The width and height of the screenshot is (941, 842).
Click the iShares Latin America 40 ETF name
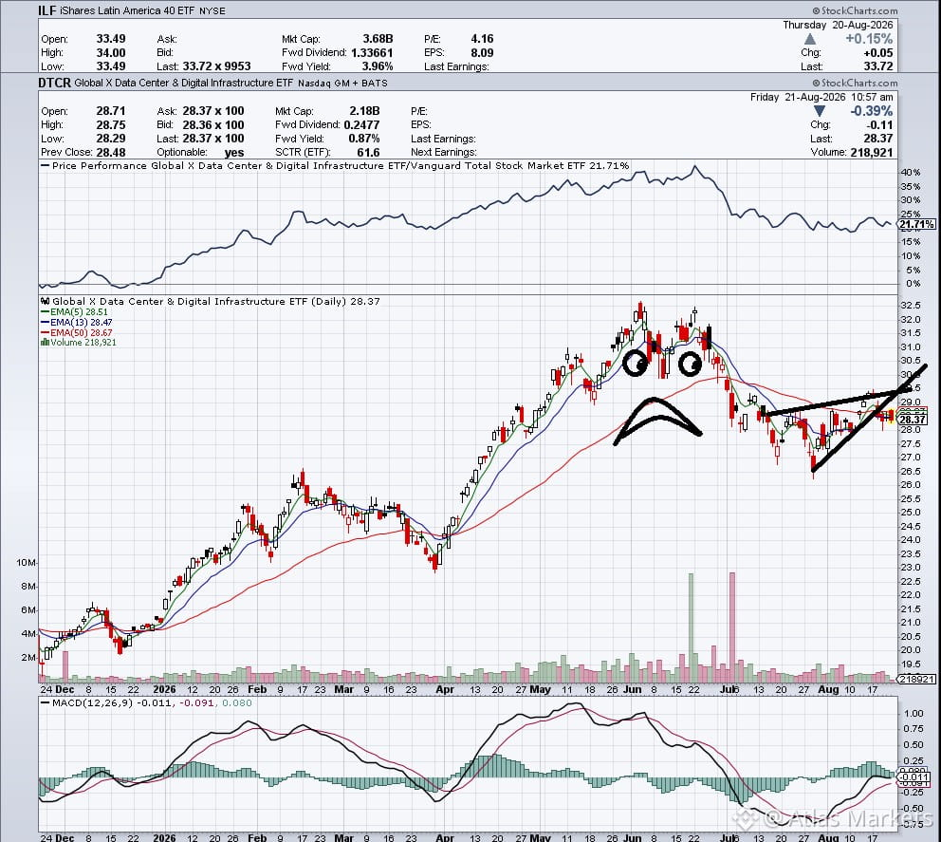127,10
